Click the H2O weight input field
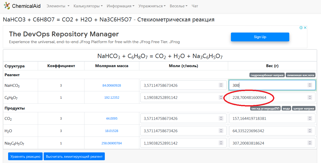Image resolution: width=321 pixels, height=163 pixels. (272, 131)
